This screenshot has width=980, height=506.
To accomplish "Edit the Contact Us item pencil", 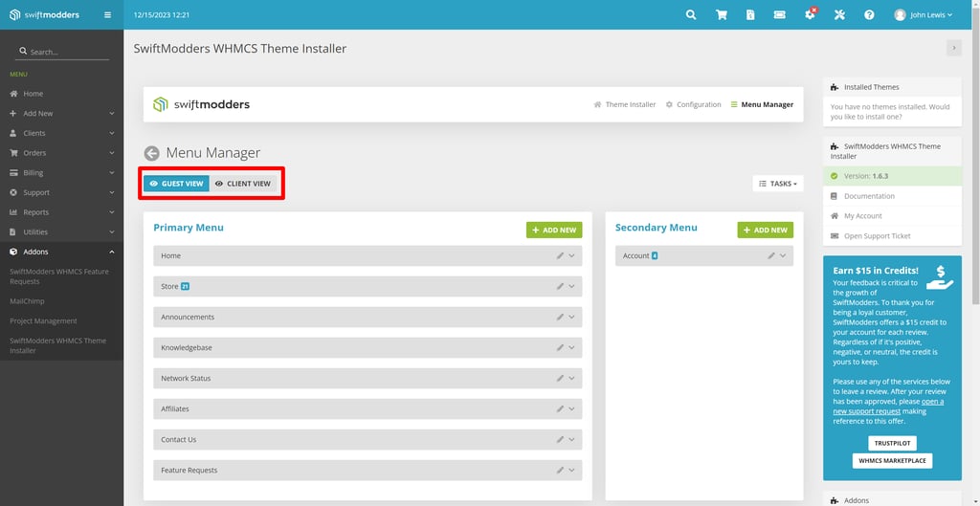I will click(x=560, y=439).
